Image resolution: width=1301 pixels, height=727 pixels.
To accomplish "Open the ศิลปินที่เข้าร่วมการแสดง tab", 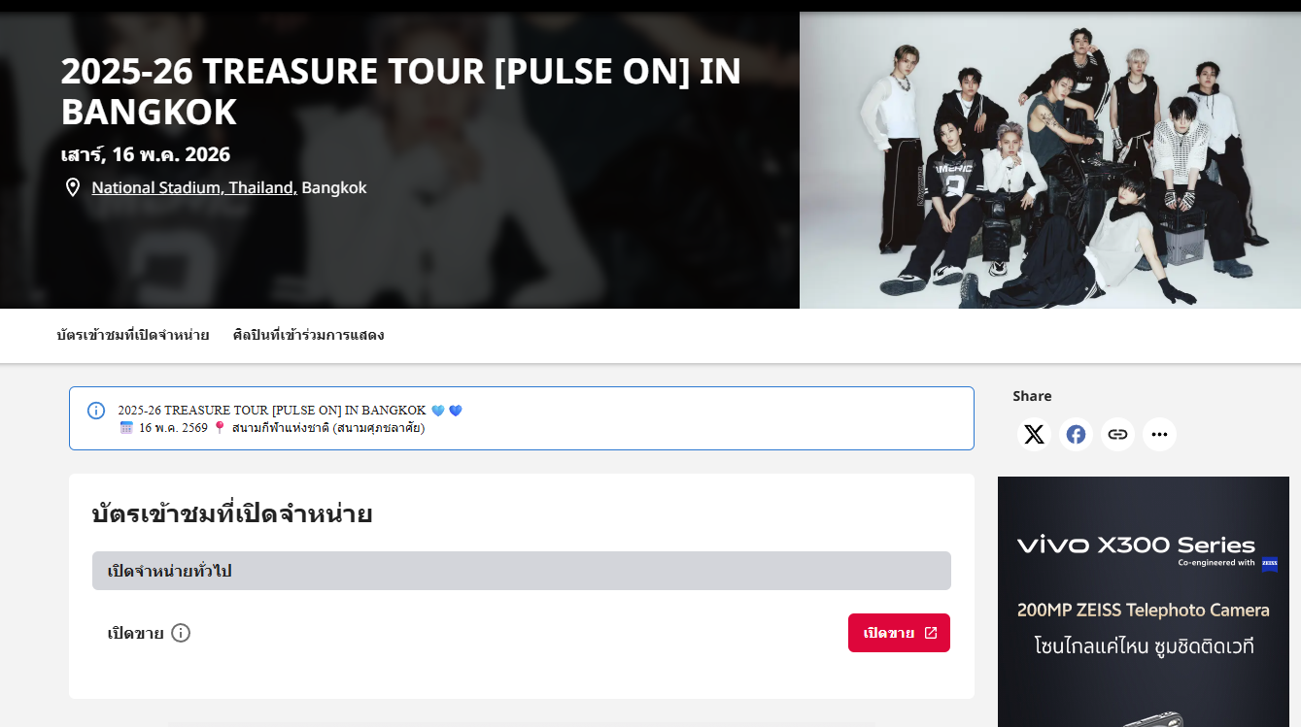I will point(308,335).
